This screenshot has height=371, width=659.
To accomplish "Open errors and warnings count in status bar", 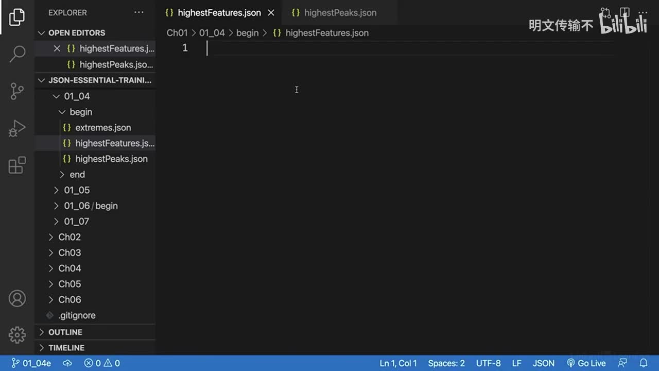I will pos(102,363).
